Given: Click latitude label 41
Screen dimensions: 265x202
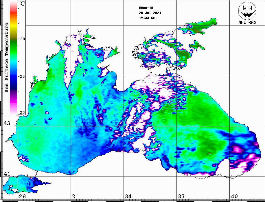Looking at the screenshot, I should pyautogui.click(x=7, y=174).
